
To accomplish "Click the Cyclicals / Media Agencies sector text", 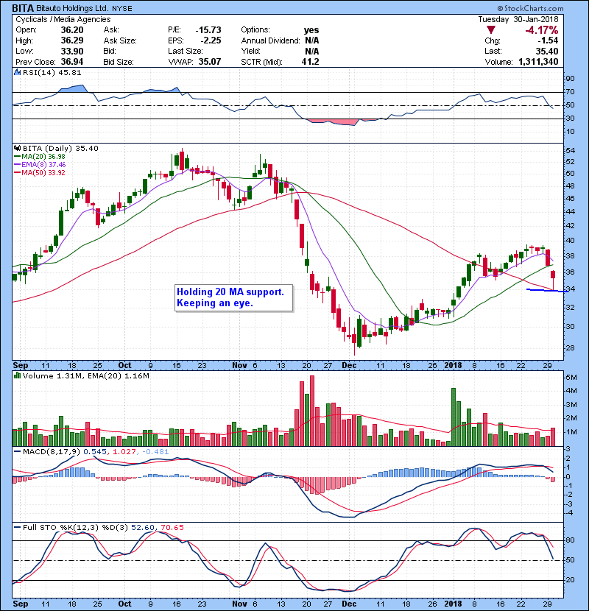I will (63, 19).
